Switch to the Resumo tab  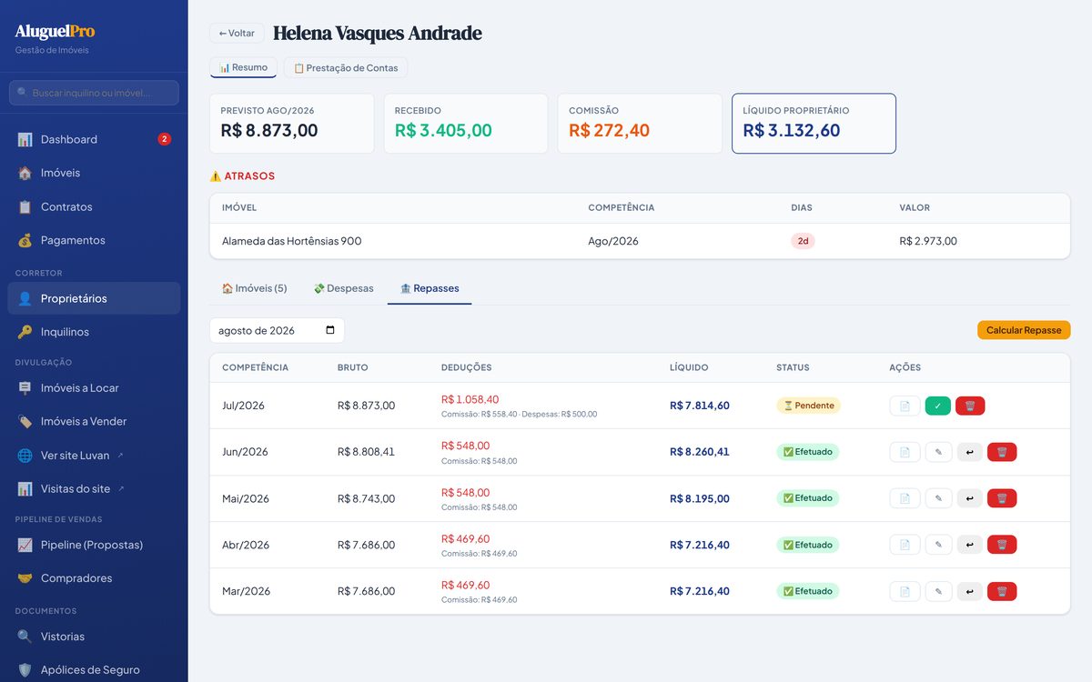coord(243,67)
